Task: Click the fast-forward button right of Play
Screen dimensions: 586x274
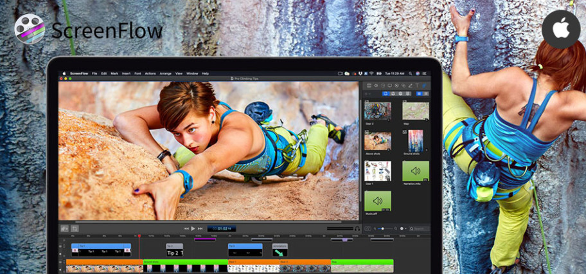Action: click(x=200, y=228)
